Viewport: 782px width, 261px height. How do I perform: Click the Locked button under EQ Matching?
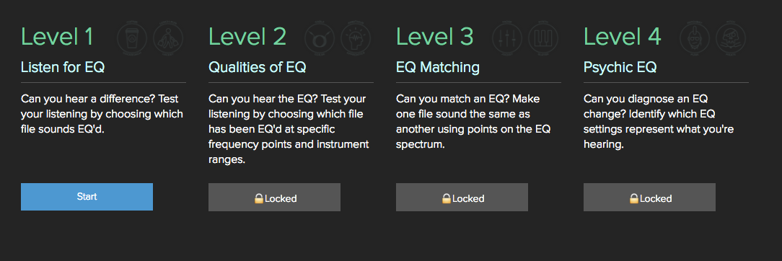click(462, 198)
